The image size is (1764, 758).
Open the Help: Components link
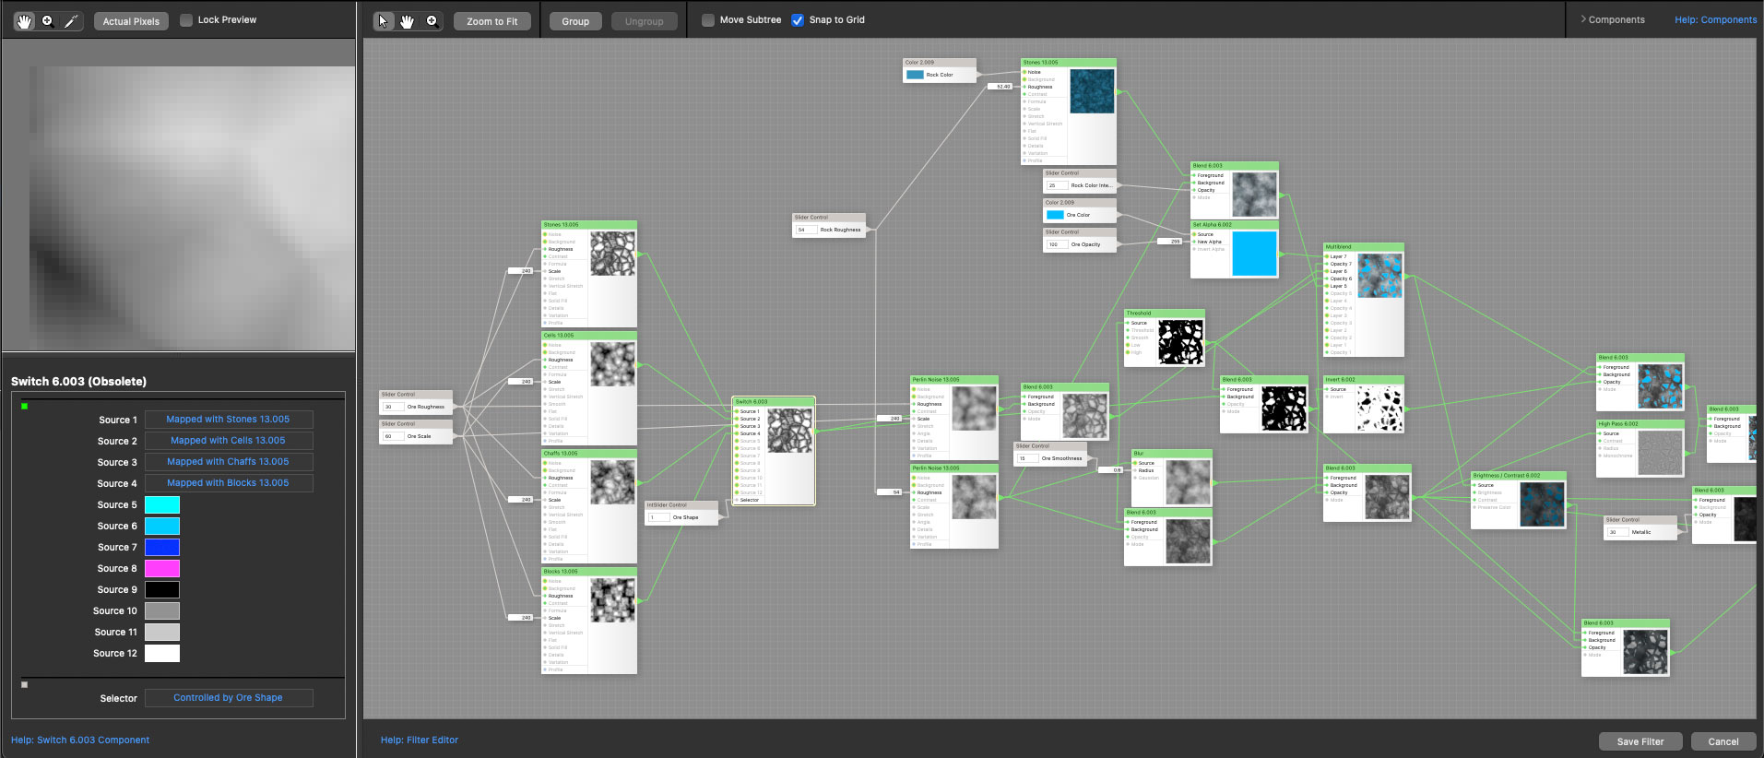point(1715,19)
